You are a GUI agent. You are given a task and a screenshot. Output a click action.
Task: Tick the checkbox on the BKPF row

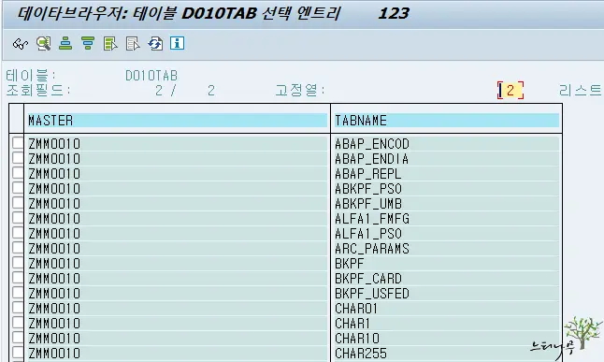[18, 263]
